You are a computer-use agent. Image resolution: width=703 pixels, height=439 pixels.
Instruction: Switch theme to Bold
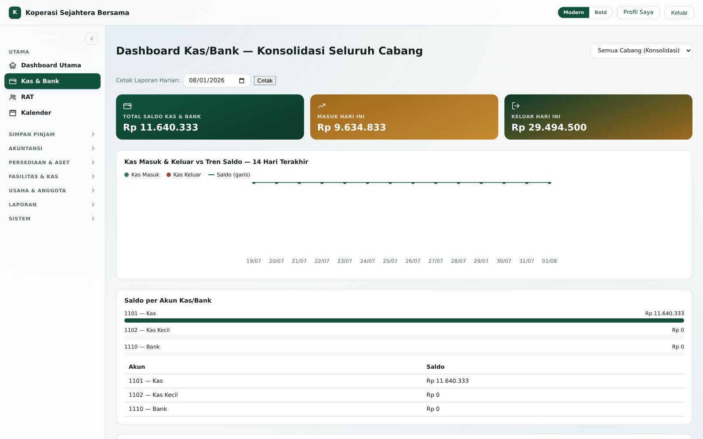(601, 12)
